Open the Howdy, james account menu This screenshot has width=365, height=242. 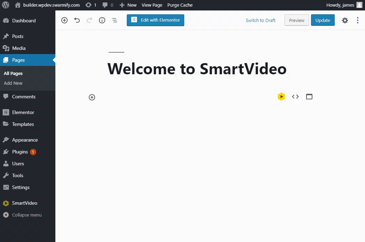pyautogui.click(x=344, y=5)
